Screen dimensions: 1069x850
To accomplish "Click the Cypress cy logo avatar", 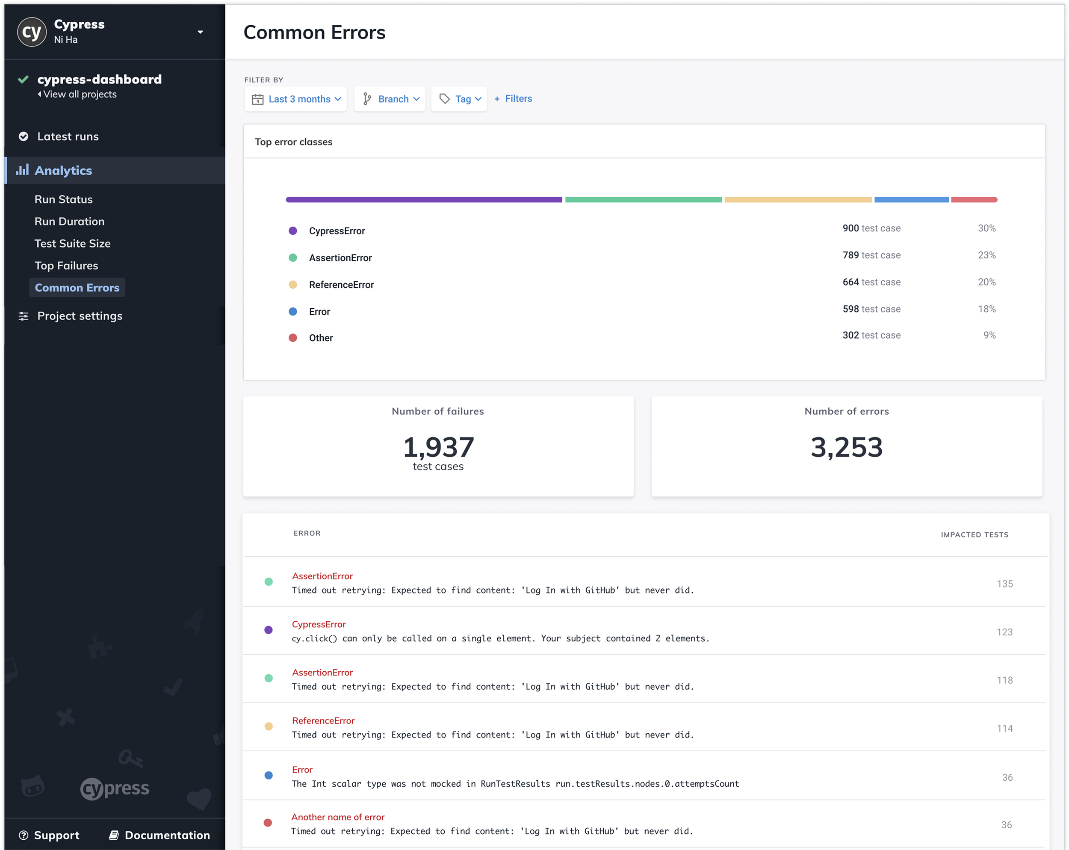I will point(32,32).
